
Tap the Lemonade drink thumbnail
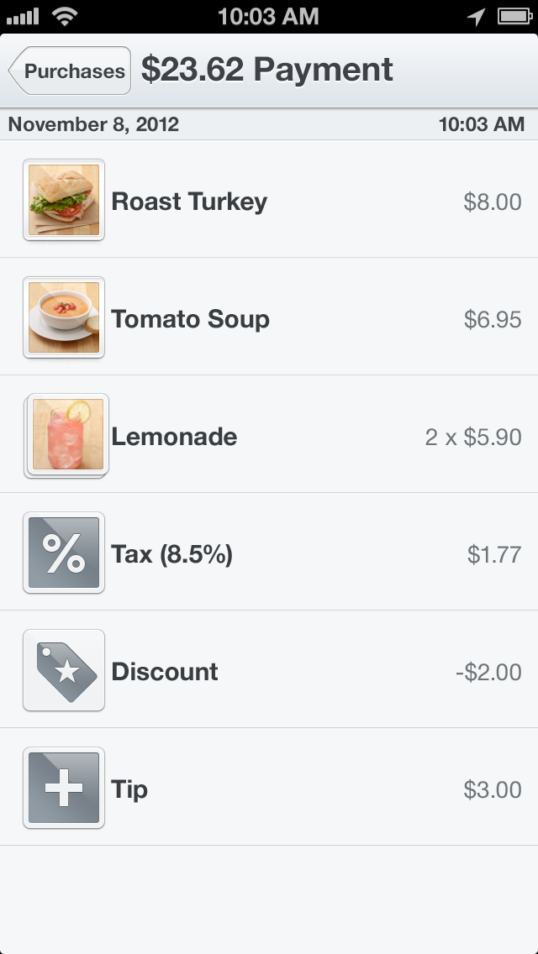click(66, 435)
